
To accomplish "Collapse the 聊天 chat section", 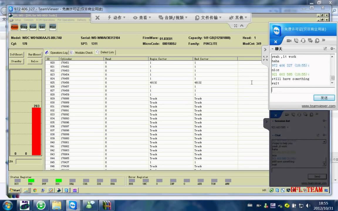I will pos(273,49).
